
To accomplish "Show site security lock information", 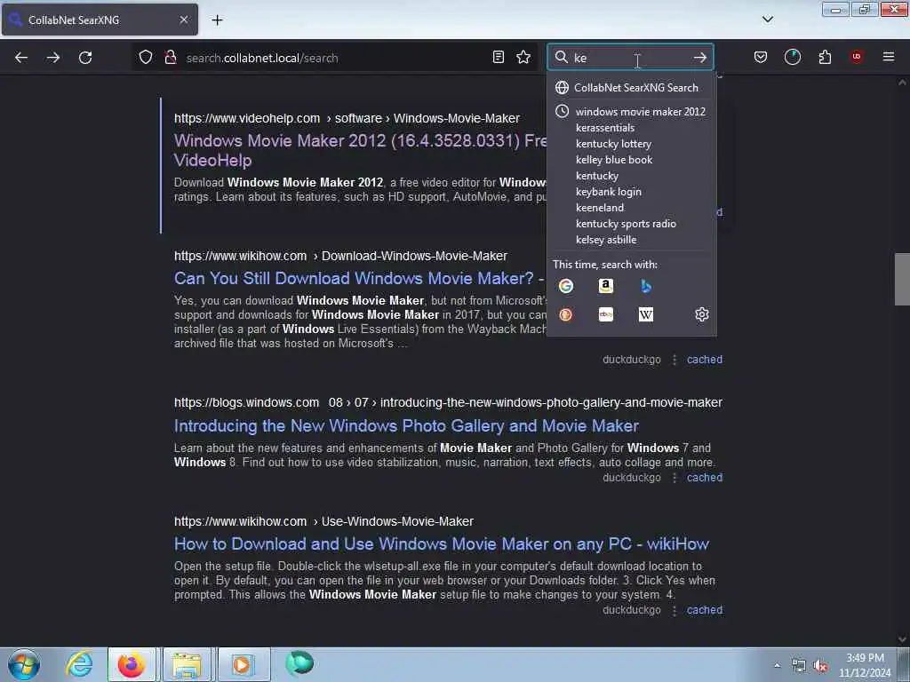I will pyautogui.click(x=171, y=58).
